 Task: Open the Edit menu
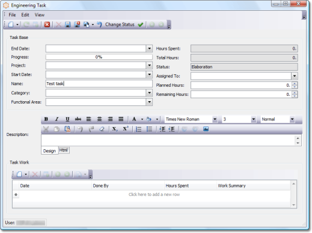pos(25,15)
